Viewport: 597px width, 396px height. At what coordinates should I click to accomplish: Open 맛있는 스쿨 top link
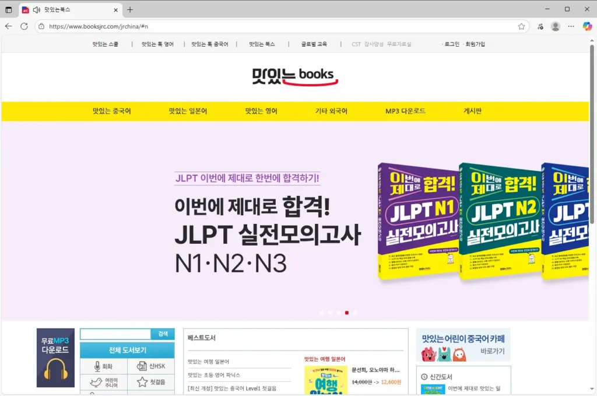106,44
